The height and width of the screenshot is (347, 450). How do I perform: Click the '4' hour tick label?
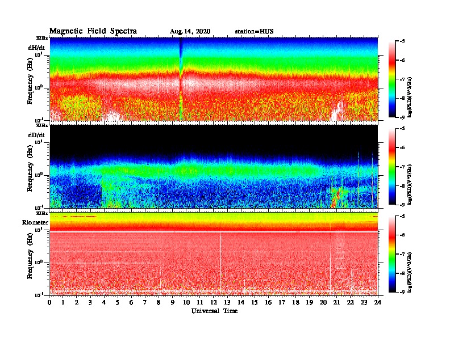104,303
